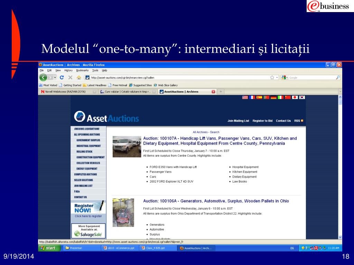Switch to Curs valutar tab
This screenshot has width=354, height=265.
[x=128, y=92]
